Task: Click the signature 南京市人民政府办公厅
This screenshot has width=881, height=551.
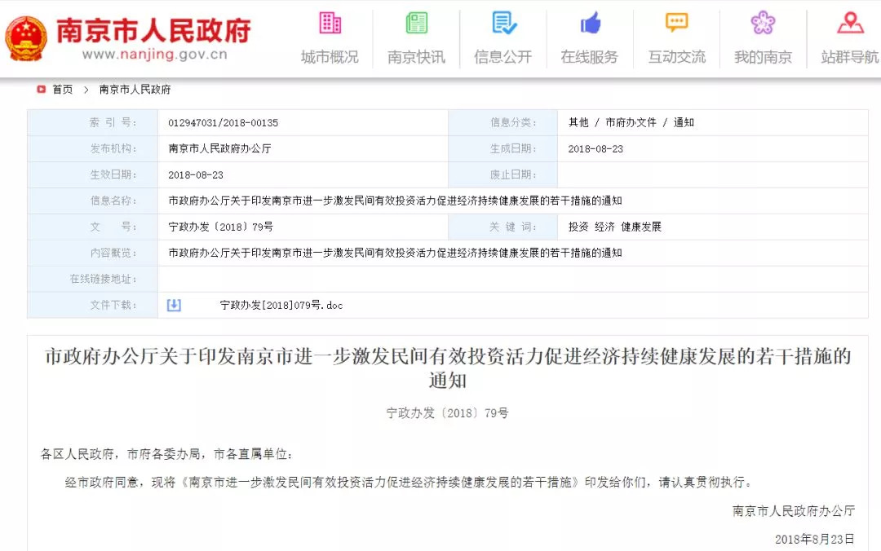Action: click(794, 511)
